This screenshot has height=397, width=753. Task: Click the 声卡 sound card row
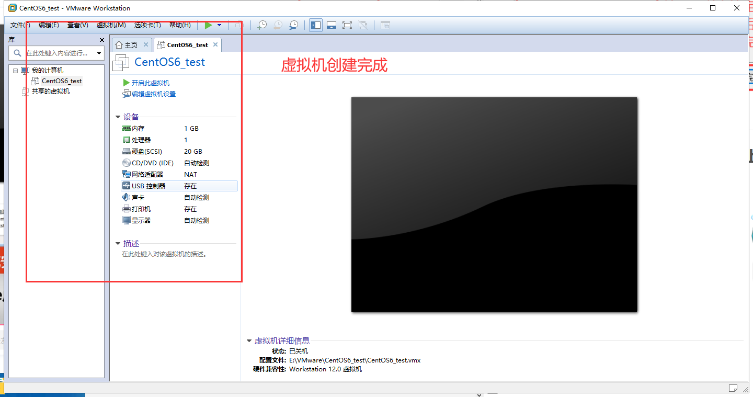(x=179, y=198)
